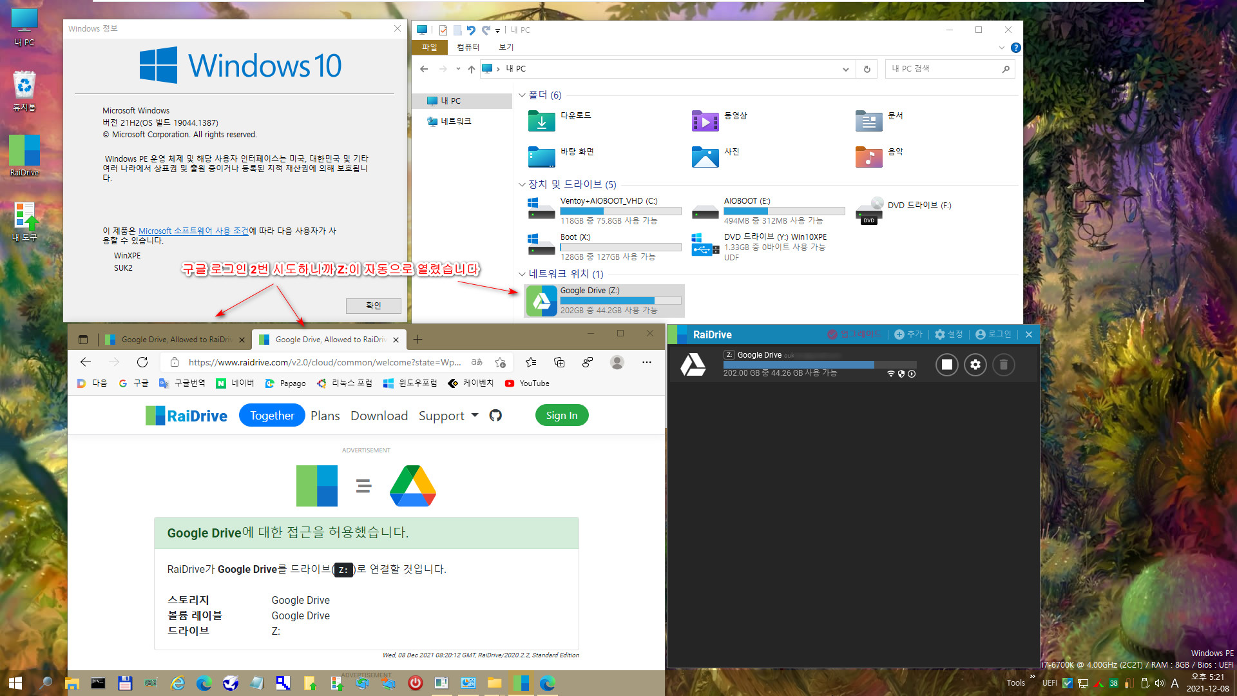Open the DVD 드라이브 (Y:) Win10XPE drive
Screen dimensions: 1237x696
click(760, 247)
